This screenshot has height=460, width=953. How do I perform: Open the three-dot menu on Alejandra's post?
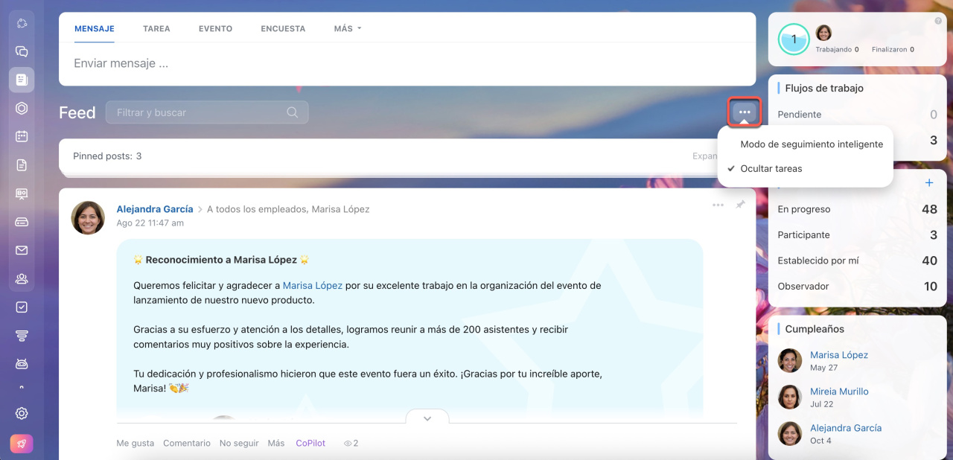(x=718, y=205)
